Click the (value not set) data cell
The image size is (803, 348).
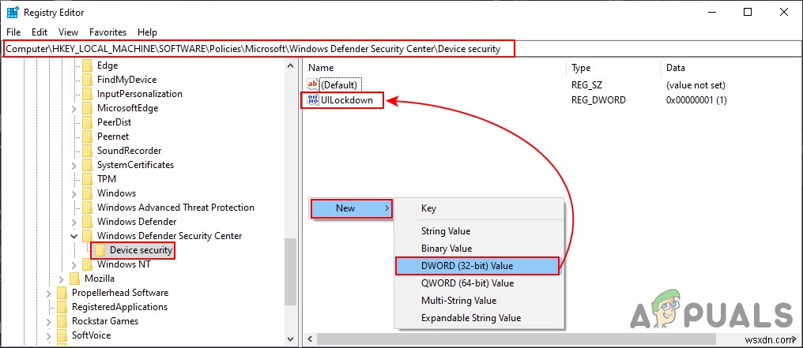(x=696, y=84)
